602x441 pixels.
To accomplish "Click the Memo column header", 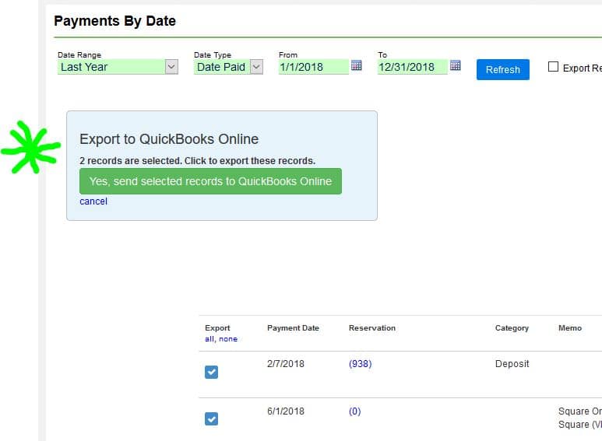I will click(569, 328).
